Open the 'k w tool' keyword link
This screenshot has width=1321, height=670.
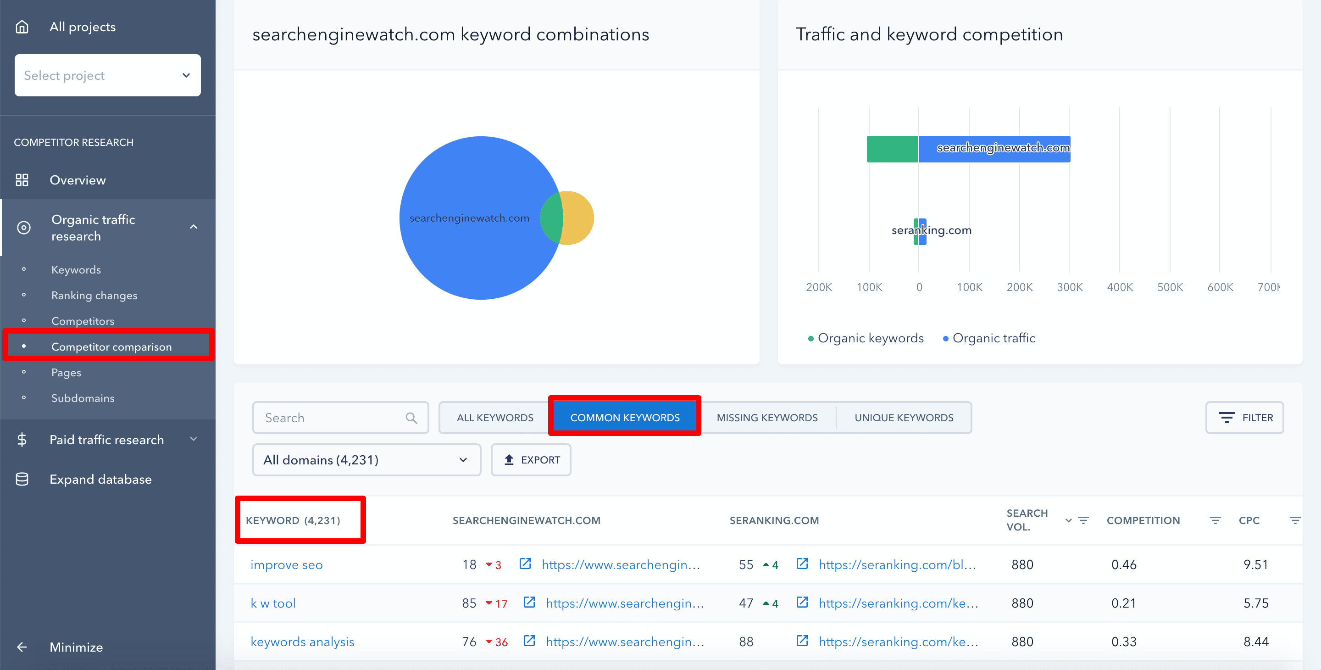point(273,603)
